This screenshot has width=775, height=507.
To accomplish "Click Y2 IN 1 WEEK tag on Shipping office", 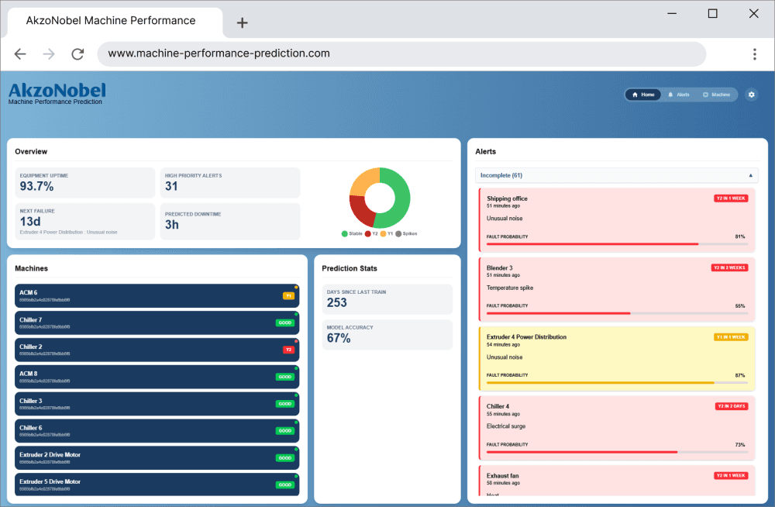I will (x=731, y=198).
